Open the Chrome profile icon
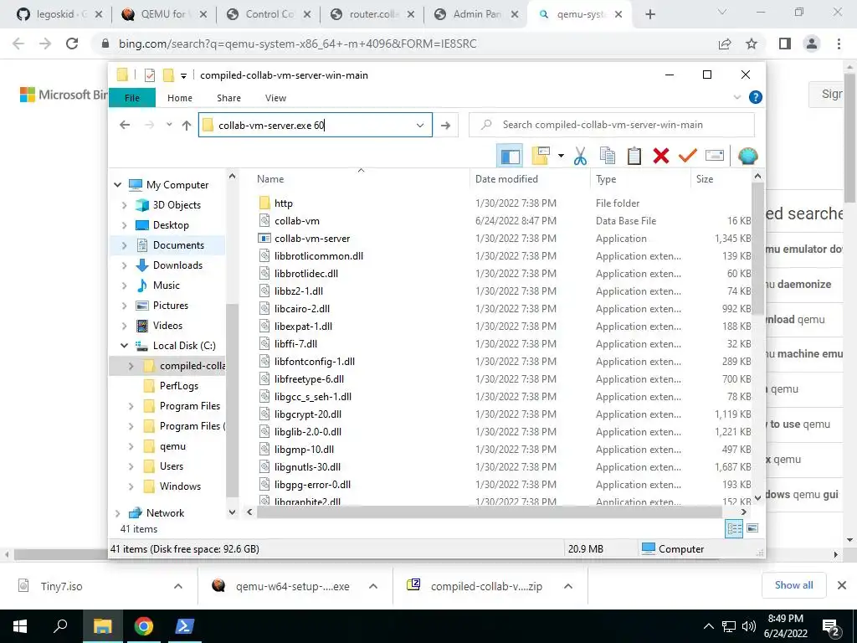857x643 pixels. click(x=812, y=44)
